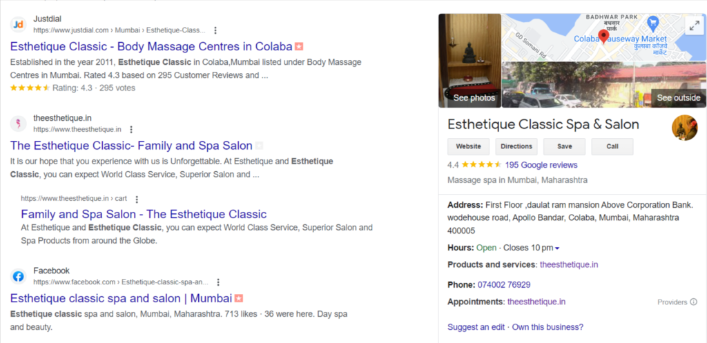Open See outside street view thumbnail
The image size is (707, 343).
[603, 85]
